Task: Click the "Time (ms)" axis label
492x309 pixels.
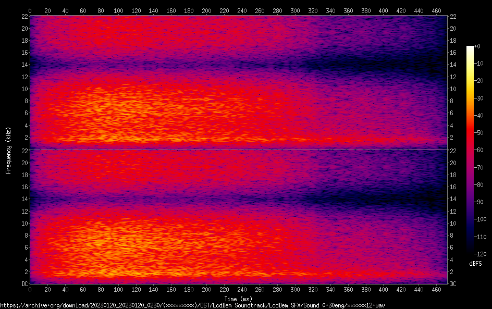Action: coord(238,299)
